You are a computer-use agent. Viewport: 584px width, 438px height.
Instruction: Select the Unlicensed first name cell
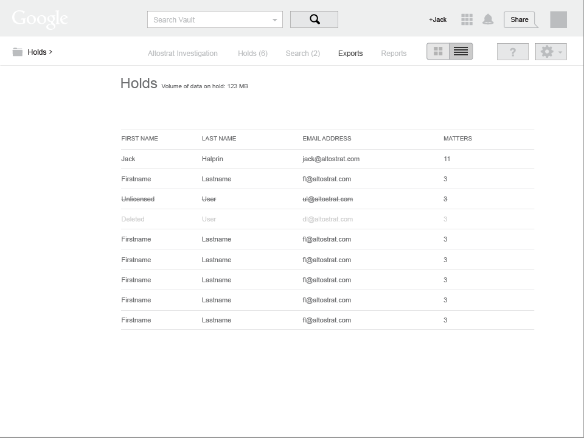tap(138, 200)
